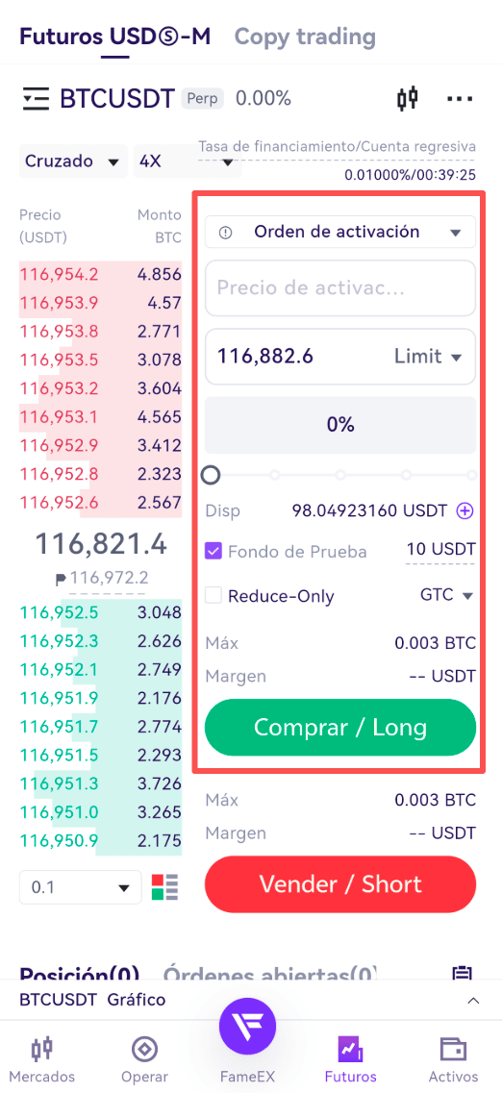Click the percentage slider handle at 0%

(x=211, y=476)
